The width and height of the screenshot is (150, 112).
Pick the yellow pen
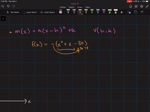coord(86,11)
